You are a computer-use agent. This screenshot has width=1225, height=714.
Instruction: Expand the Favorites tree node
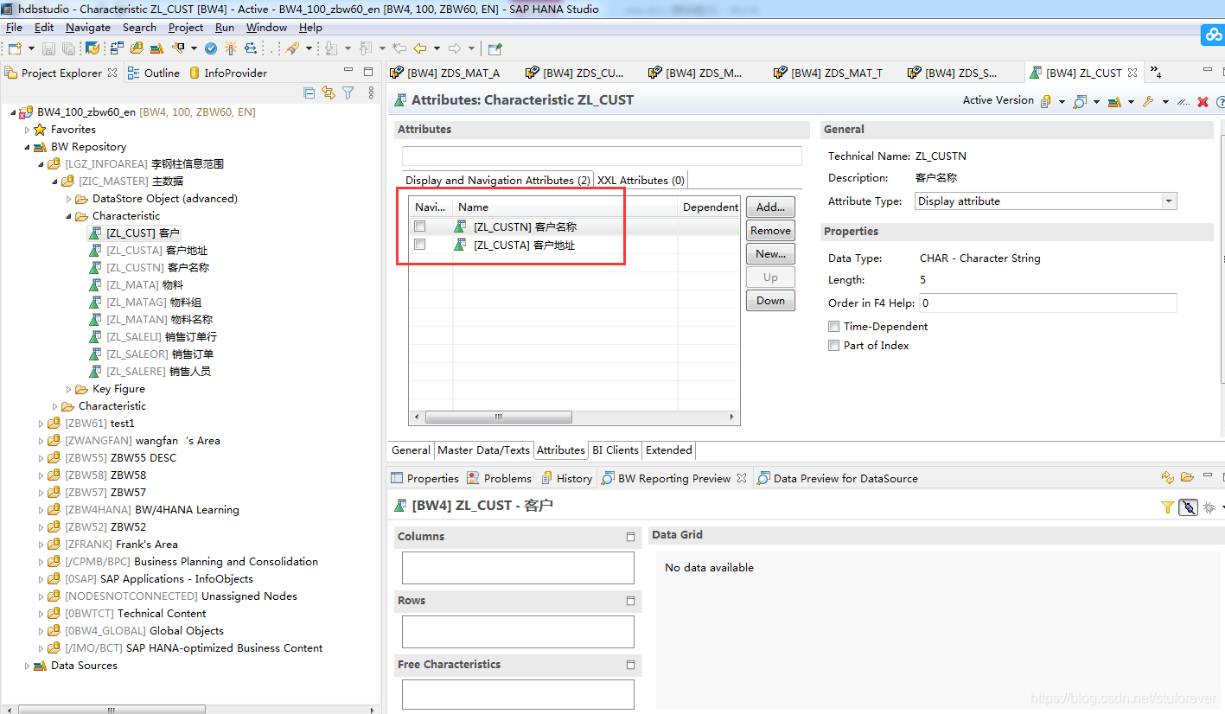point(27,130)
